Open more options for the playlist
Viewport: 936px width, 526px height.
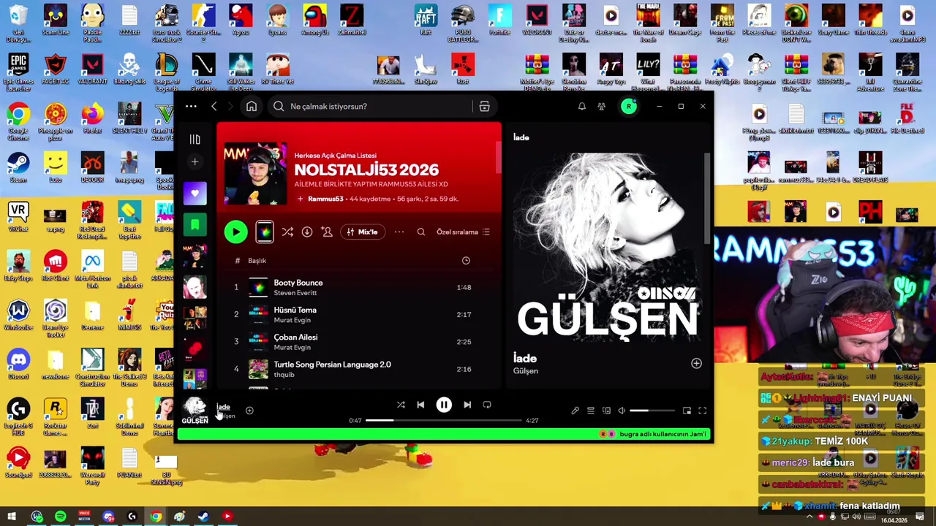point(399,232)
